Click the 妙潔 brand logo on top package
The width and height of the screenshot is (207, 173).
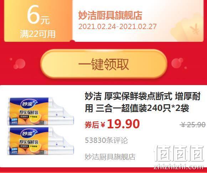point(27,104)
